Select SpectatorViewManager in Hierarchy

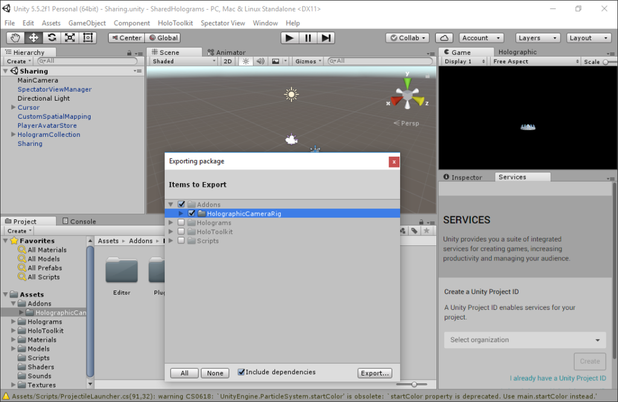54,89
